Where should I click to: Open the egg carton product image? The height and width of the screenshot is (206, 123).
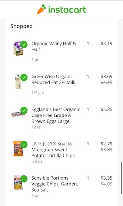tap(18, 114)
